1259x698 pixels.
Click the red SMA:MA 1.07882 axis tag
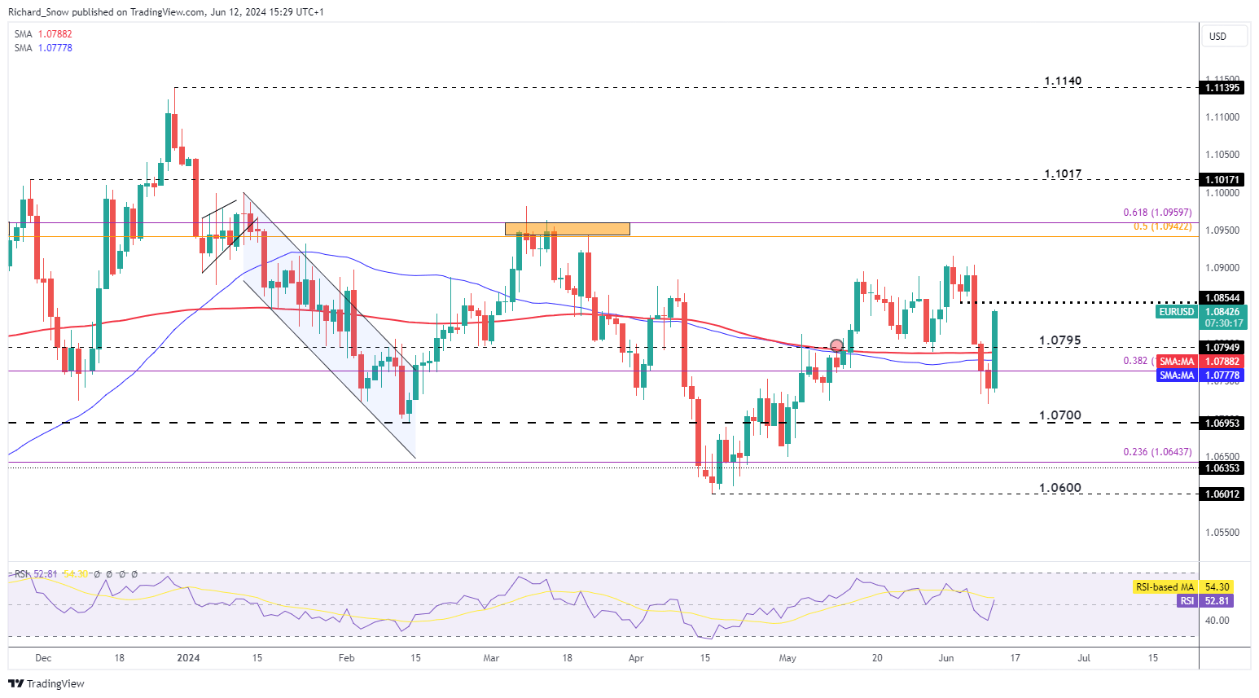tap(1200, 362)
